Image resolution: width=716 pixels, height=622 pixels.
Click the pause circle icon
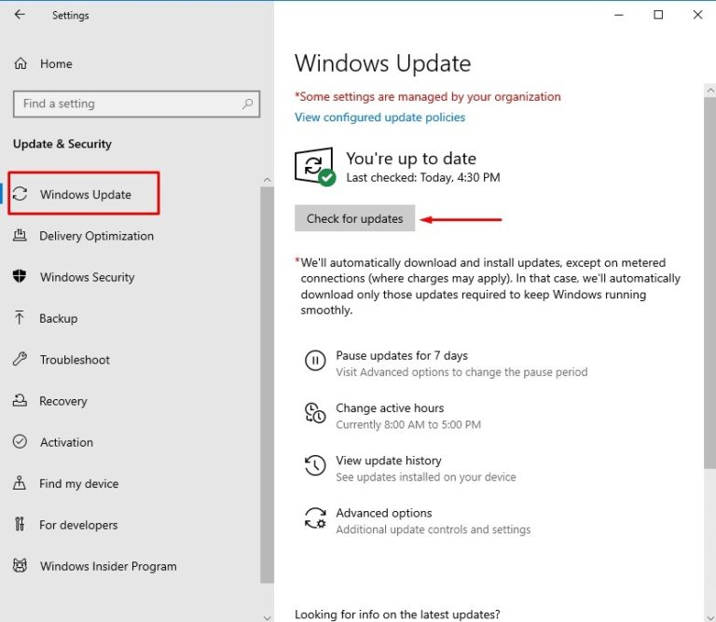point(315,361)
